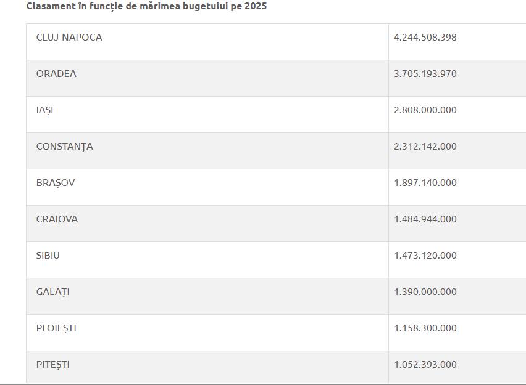Image resolution: width=526 pixels, height=385 pixels.
Task: Select the CONSTANȚA city cell
Action: point(64,147)
